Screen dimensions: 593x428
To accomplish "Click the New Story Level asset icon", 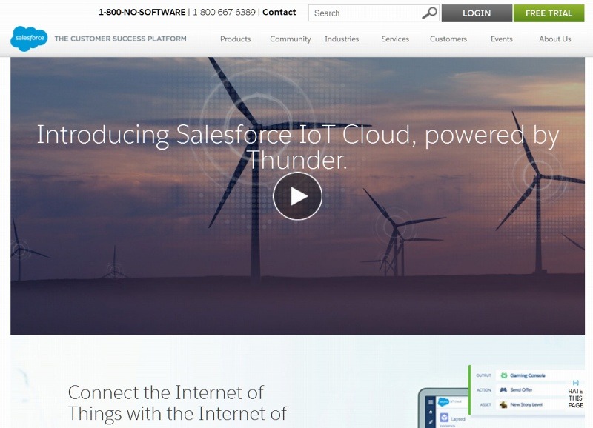I will 503,404.
